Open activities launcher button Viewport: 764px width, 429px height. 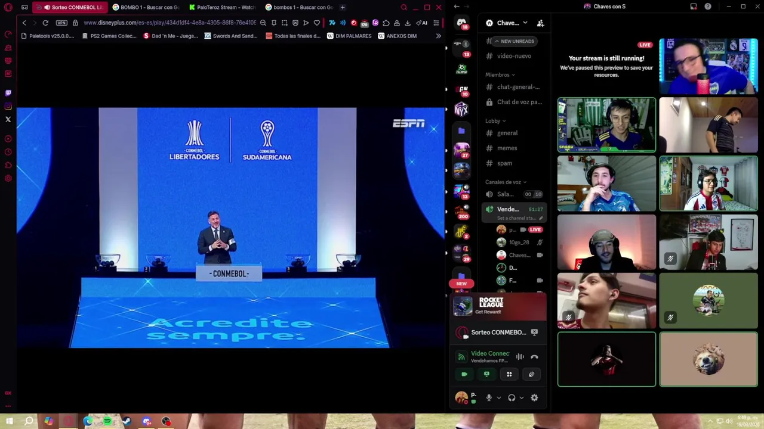pos(509,374)
